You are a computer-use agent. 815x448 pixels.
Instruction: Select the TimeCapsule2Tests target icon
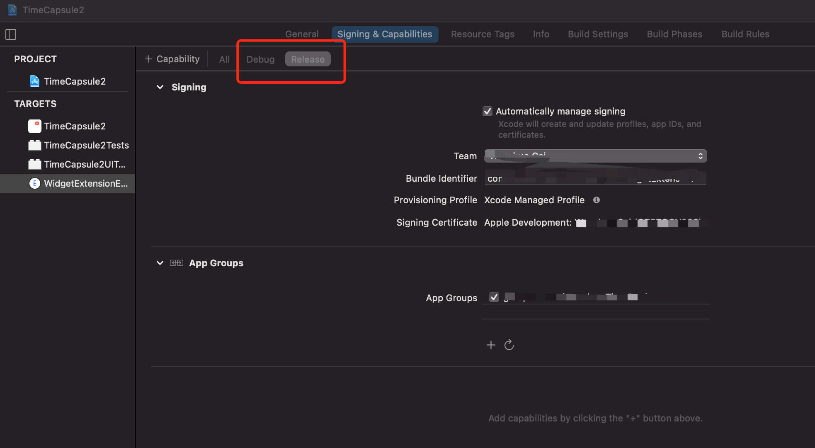pos(35,145)
